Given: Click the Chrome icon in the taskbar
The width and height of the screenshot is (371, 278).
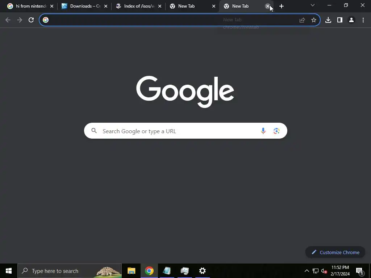Looking at the screenshot, I should point(149,271).
